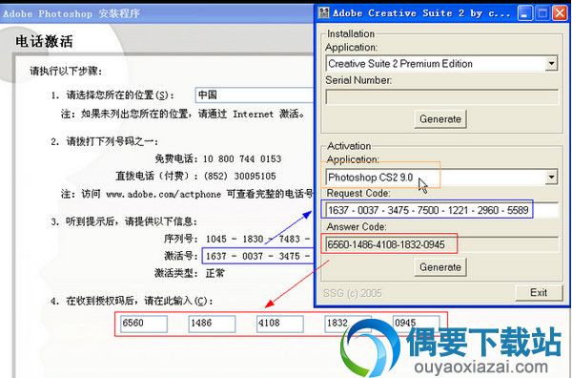The height and width of the screenshot is (378, 572).
Task: Click the authorization box containing 4108
Action: coord(280,324)
